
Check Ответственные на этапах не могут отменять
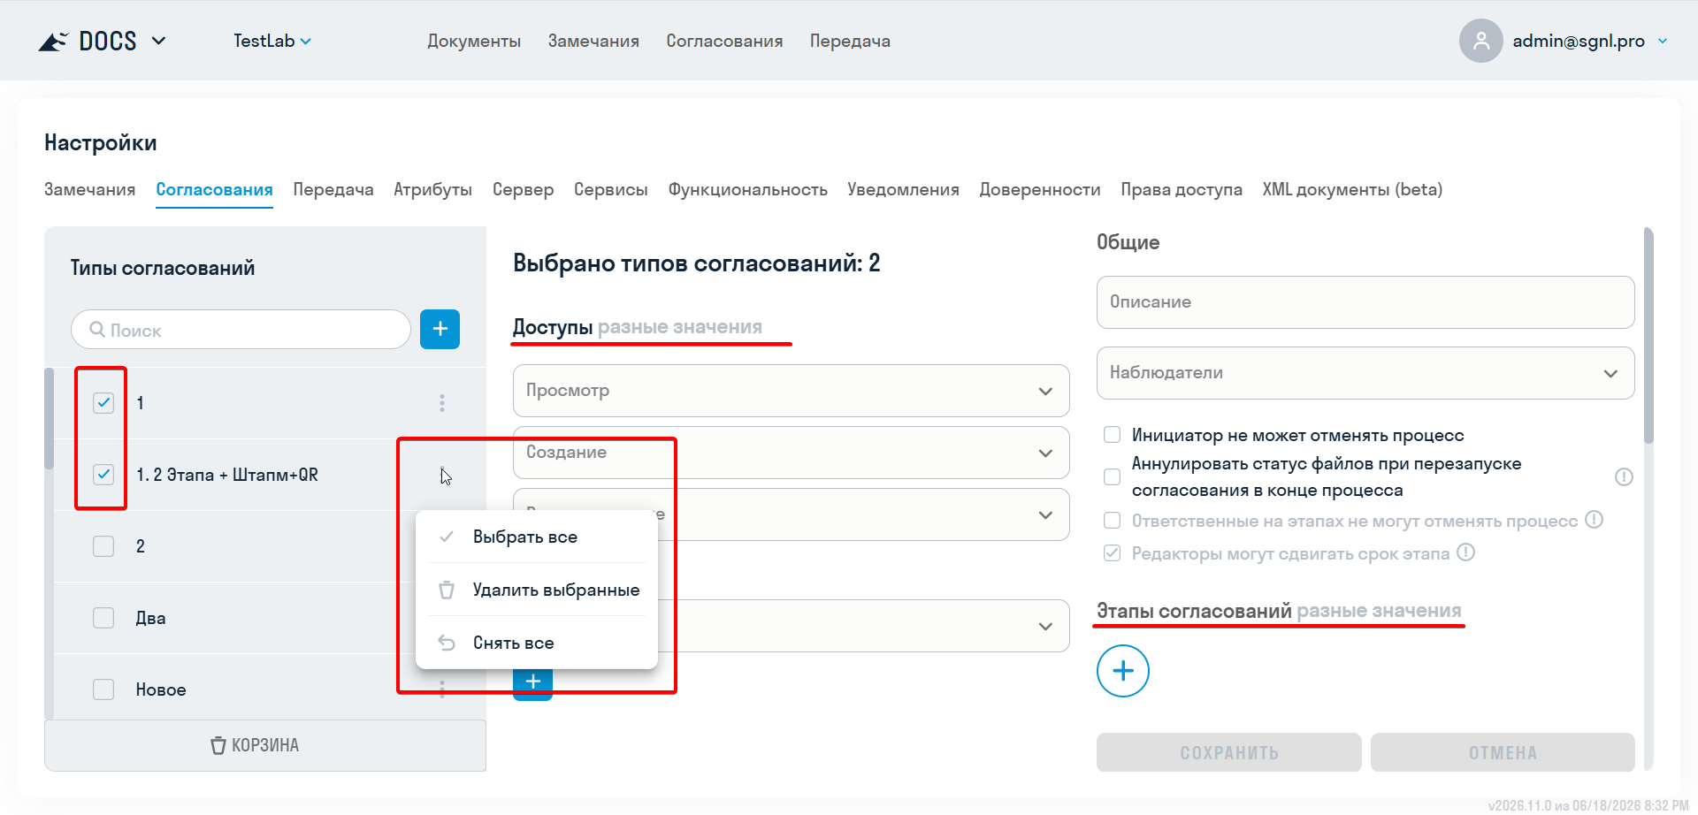pos(1113,521)
